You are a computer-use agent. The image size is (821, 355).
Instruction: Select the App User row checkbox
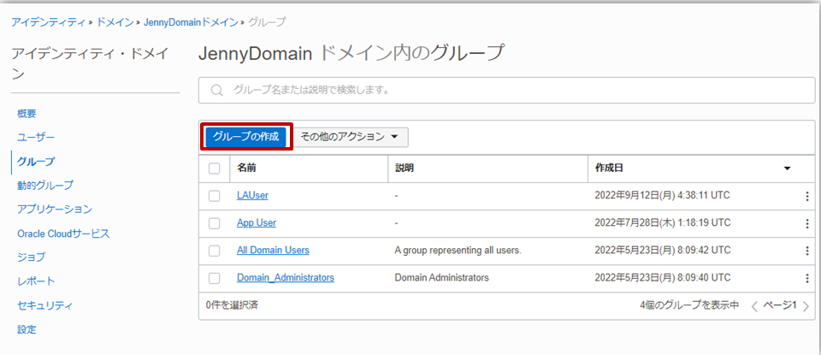coord(215,223)
